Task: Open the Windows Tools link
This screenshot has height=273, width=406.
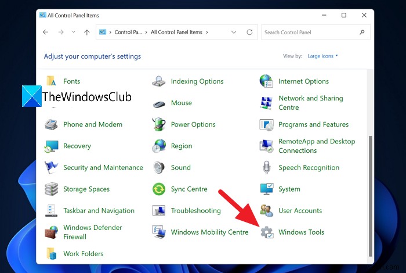Action: [301, 232]
